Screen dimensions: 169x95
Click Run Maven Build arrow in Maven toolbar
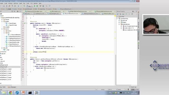click(129, 14)
